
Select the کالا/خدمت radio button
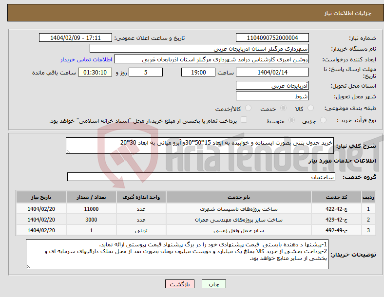pos(248,108)
